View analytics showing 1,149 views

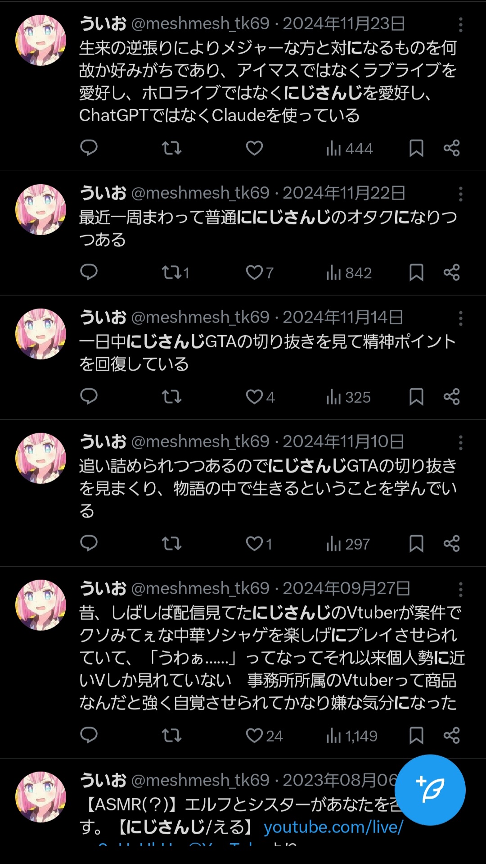pos(351,736)
